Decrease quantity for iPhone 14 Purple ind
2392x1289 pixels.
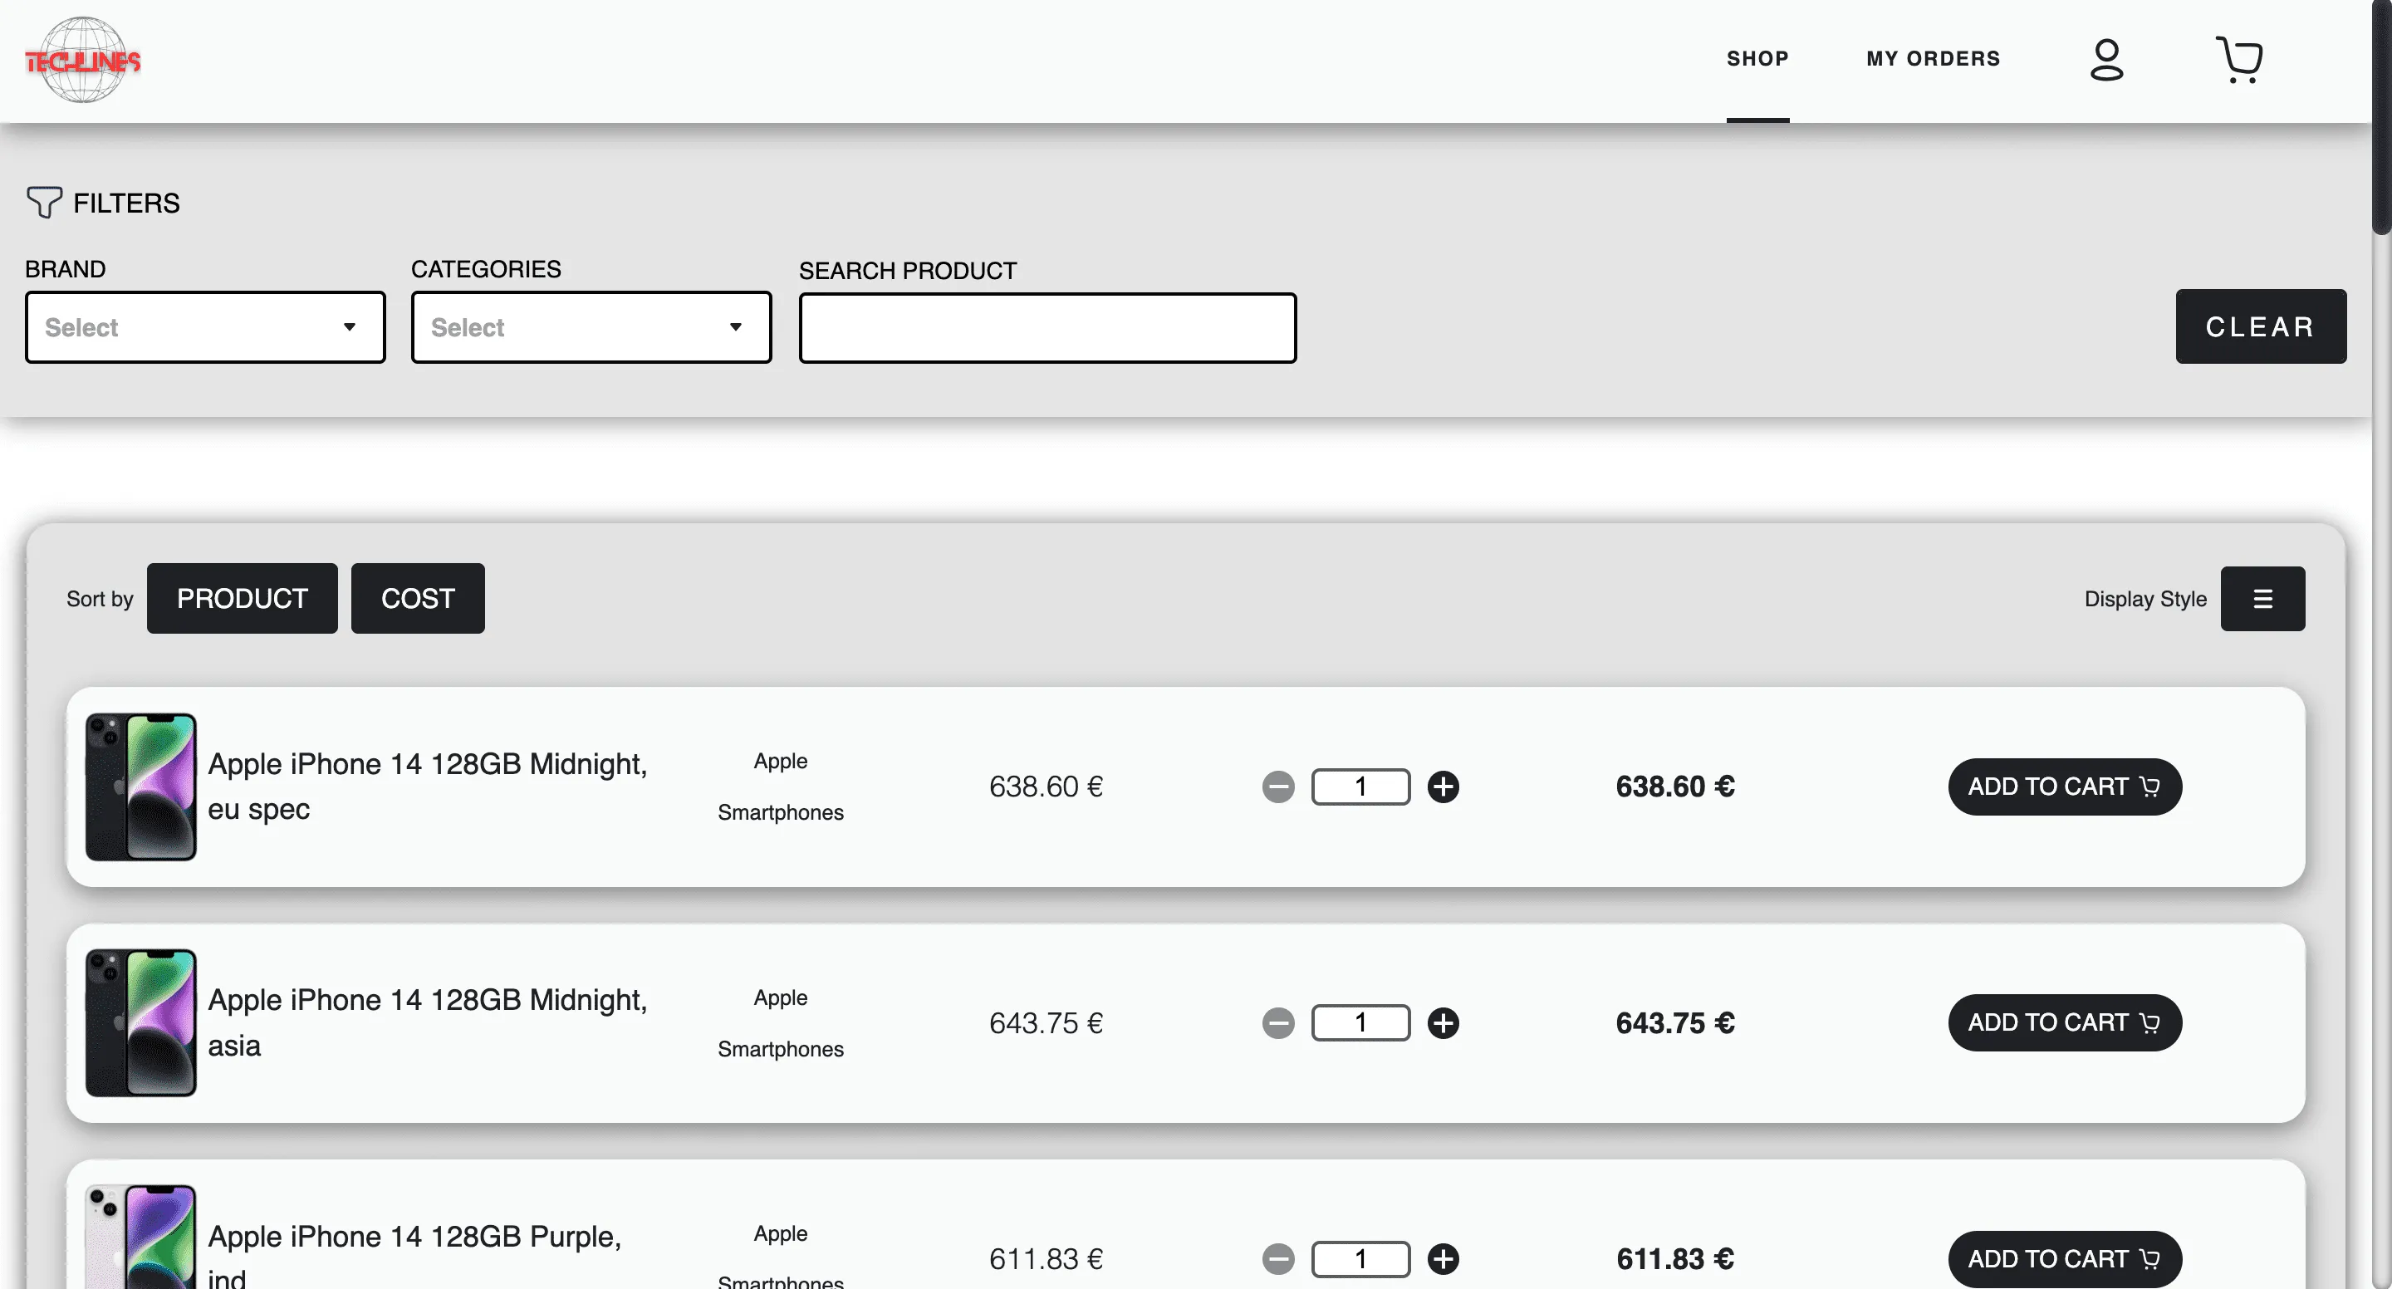(x=1277, y=1258)
